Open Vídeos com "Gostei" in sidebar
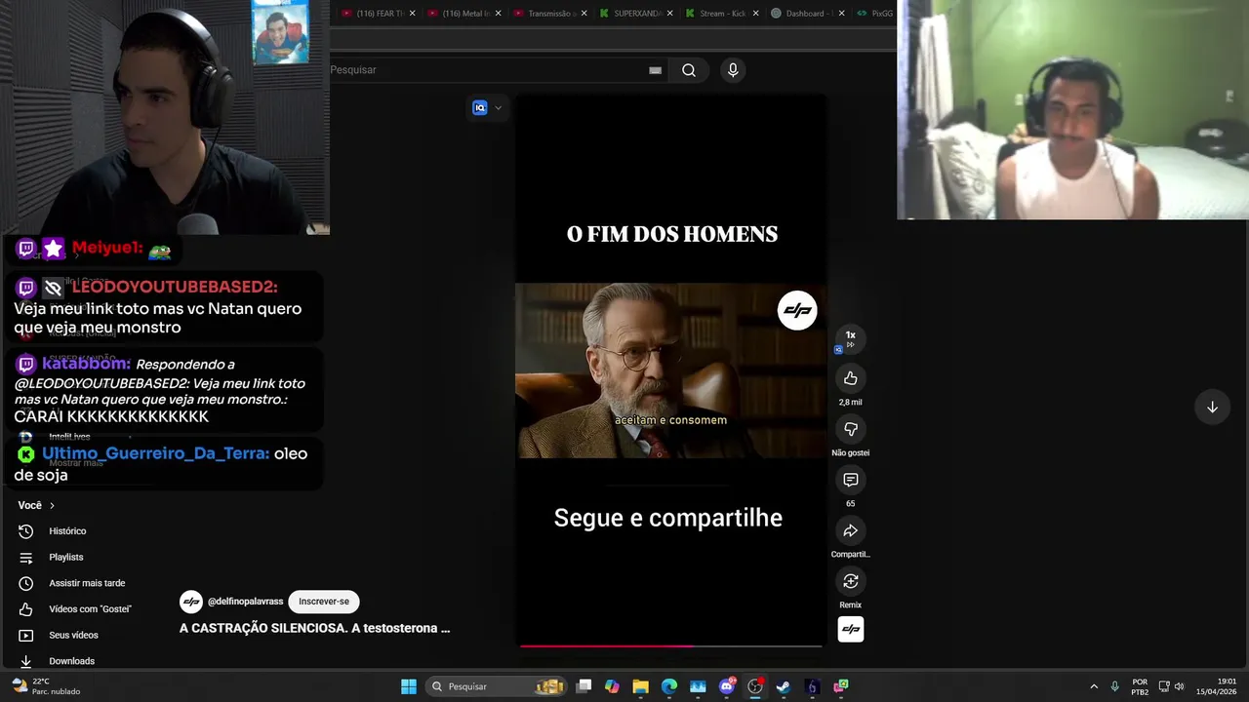Viewport: 1249px width, 702px height. click(x=90, y=609)
